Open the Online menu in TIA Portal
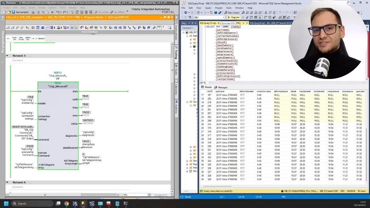Image resolution: width=370 pixels, height=208 pixels. 41,8
